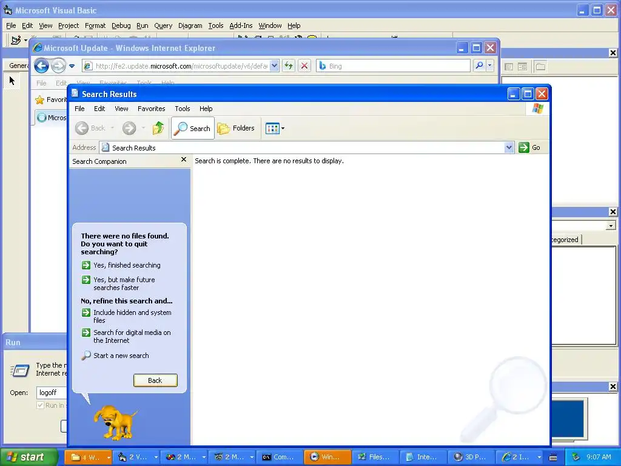Click the Internet Explorer back arrow button

coord(41,66)
